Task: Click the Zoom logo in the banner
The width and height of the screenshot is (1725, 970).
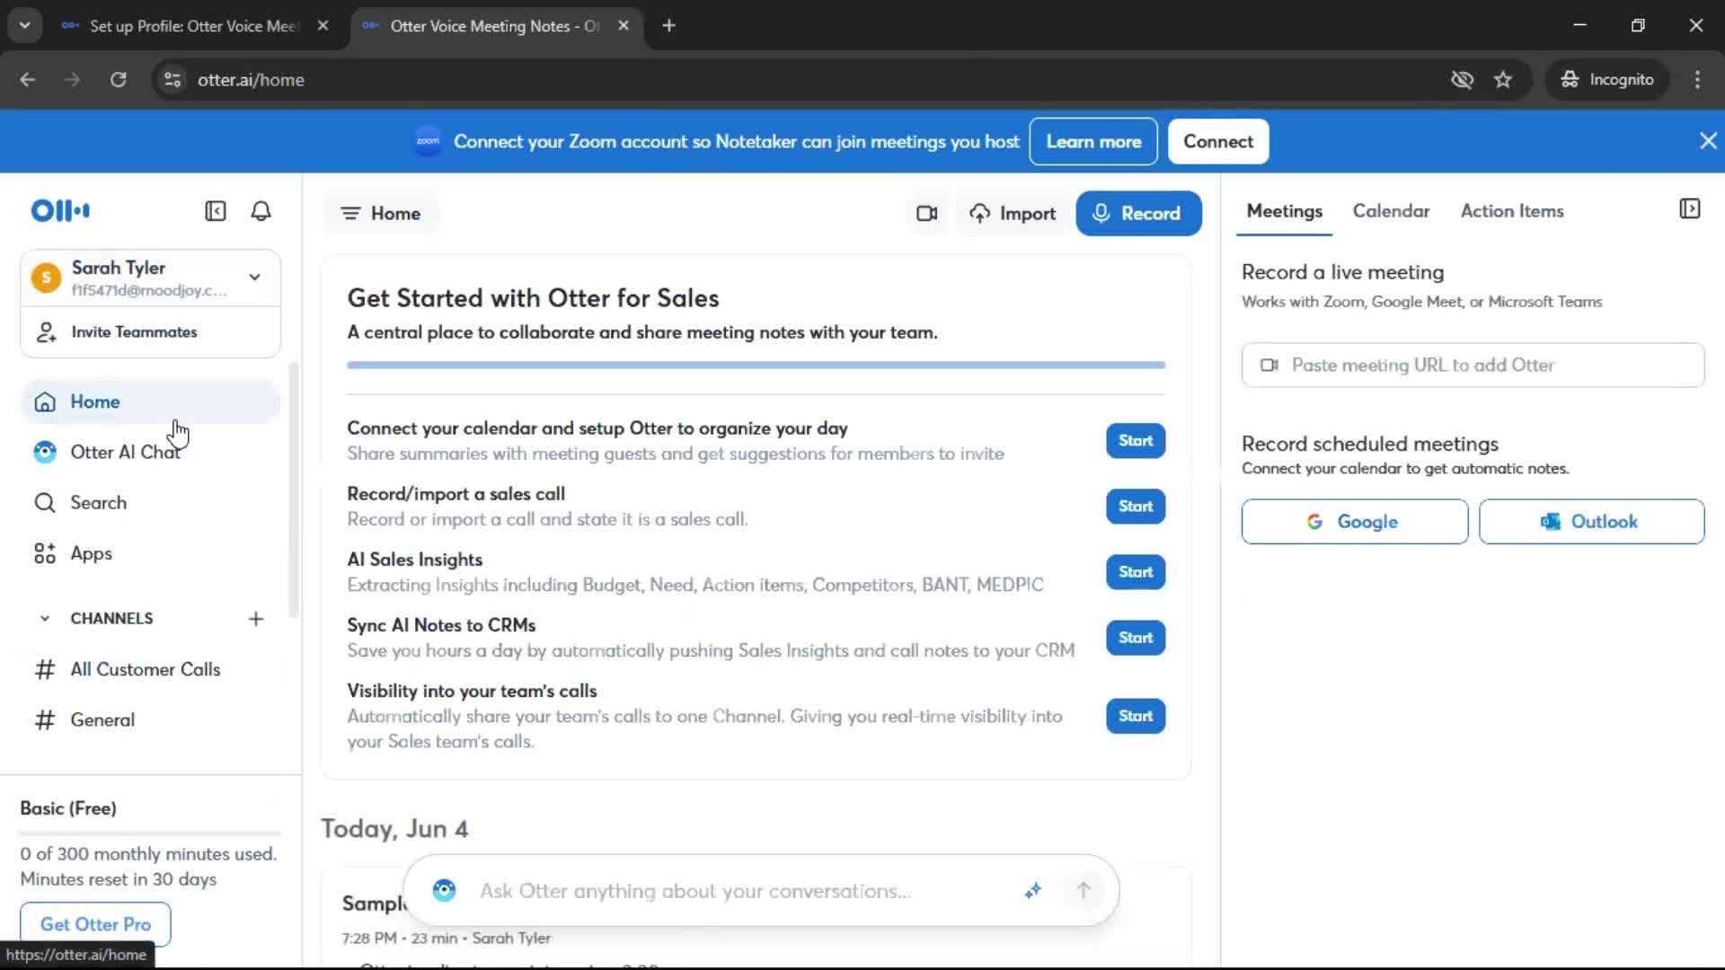Action: pos(428,141)
